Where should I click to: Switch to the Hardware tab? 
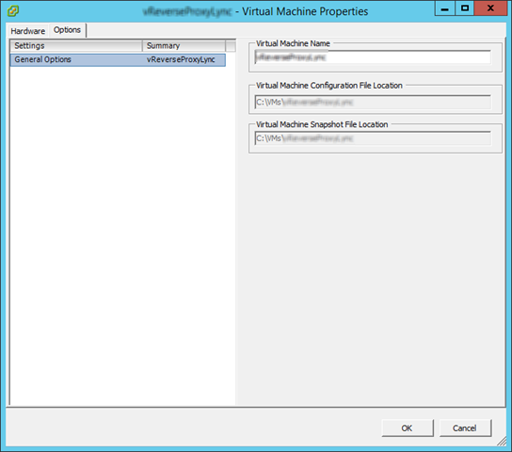pyautogui.click(x=27, y=31)
